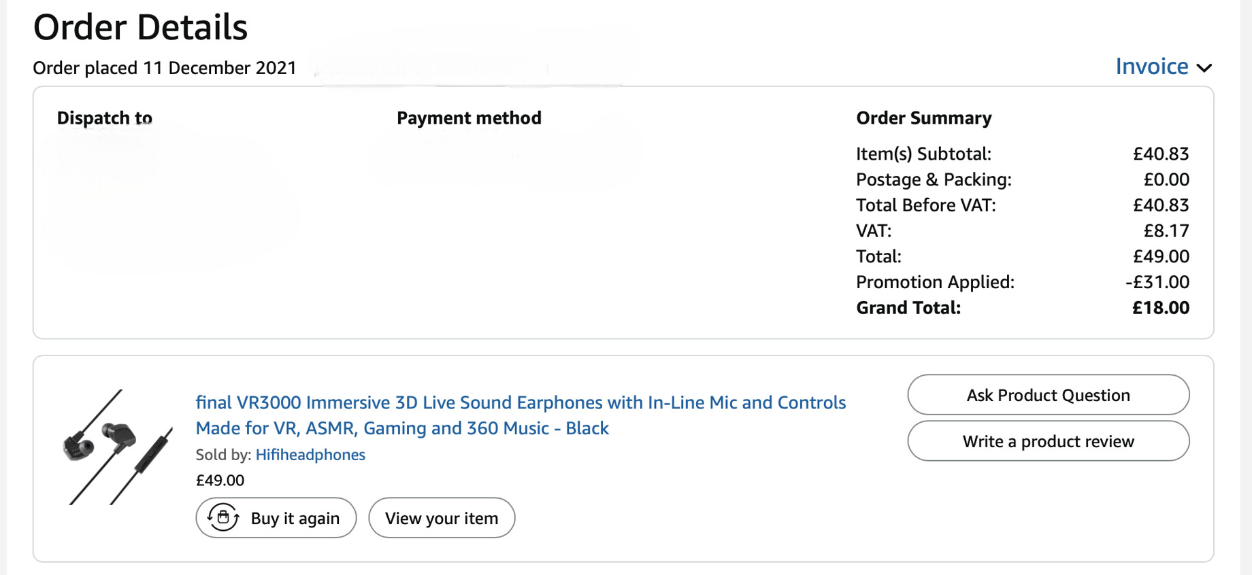
Task: Open the Invoice link
Action: click(x=1151, y=67)
